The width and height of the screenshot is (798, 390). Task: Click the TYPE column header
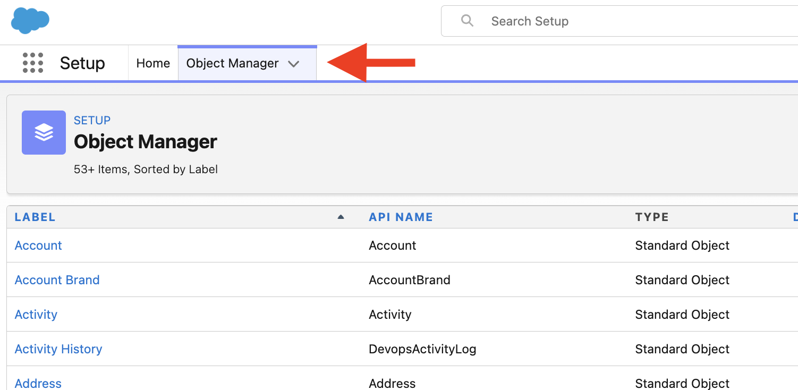point(652,217)
